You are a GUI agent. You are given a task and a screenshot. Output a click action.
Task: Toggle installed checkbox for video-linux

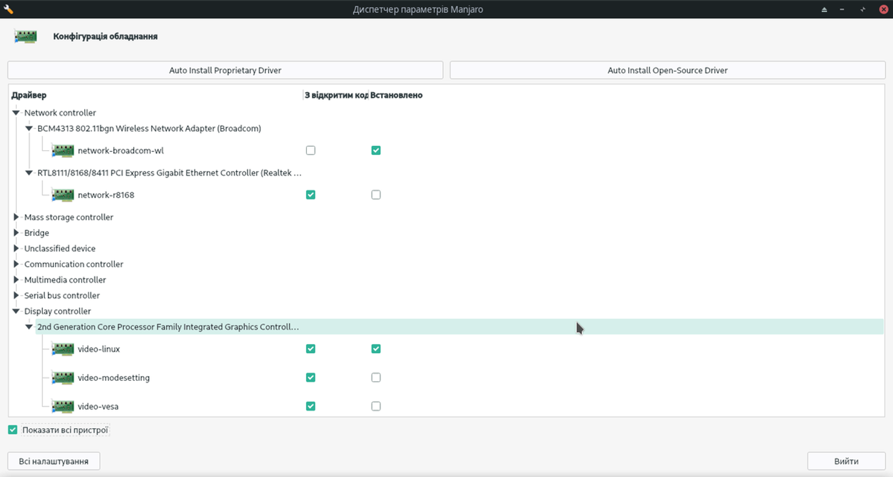(x=376, y=349)
